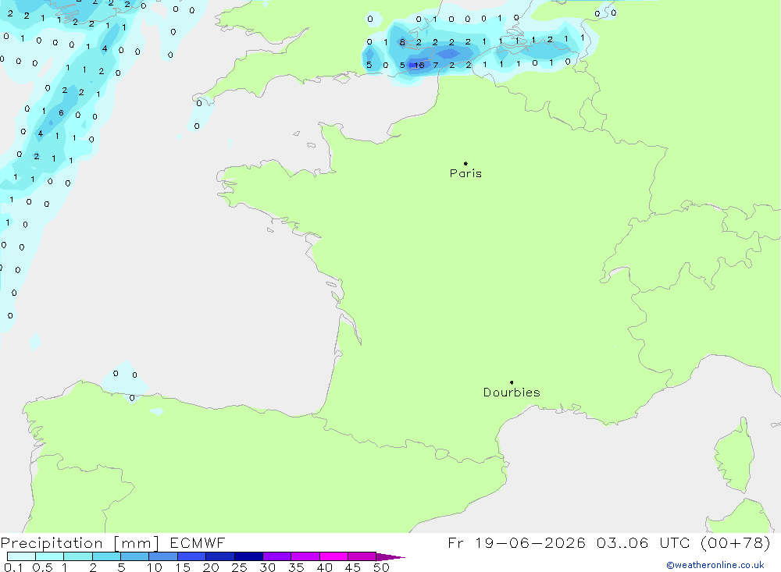Click the legend scale number 0.1
781x572 pixels.
click(13, 567)
